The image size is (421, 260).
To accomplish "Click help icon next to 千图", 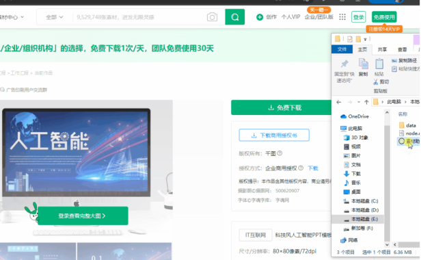I will [x=280, y=153].
